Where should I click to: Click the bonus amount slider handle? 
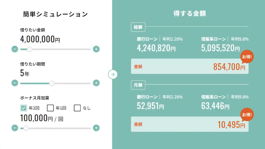(26, 128)
